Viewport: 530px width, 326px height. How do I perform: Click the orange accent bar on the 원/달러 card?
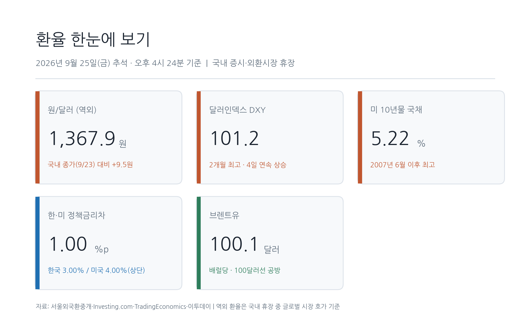pos(38,137)
